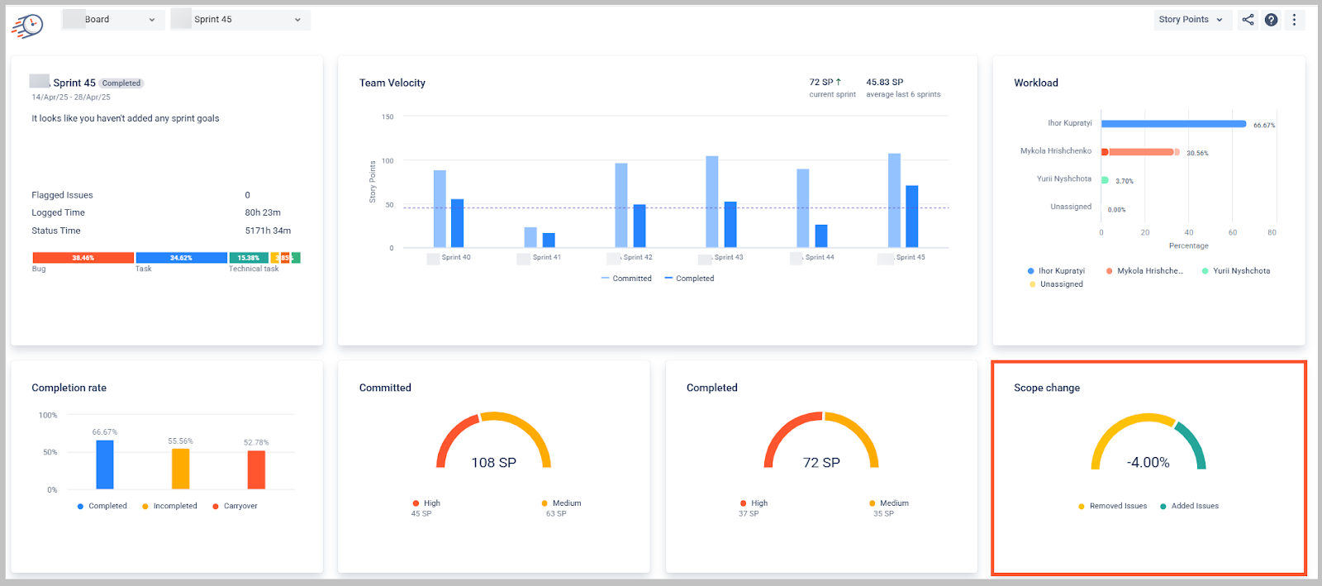Toggle Committed series in velocity legend
Image resolution: width=1322 pixels, height=586 pixels.
pyautogui.click(x=626, y=279)
